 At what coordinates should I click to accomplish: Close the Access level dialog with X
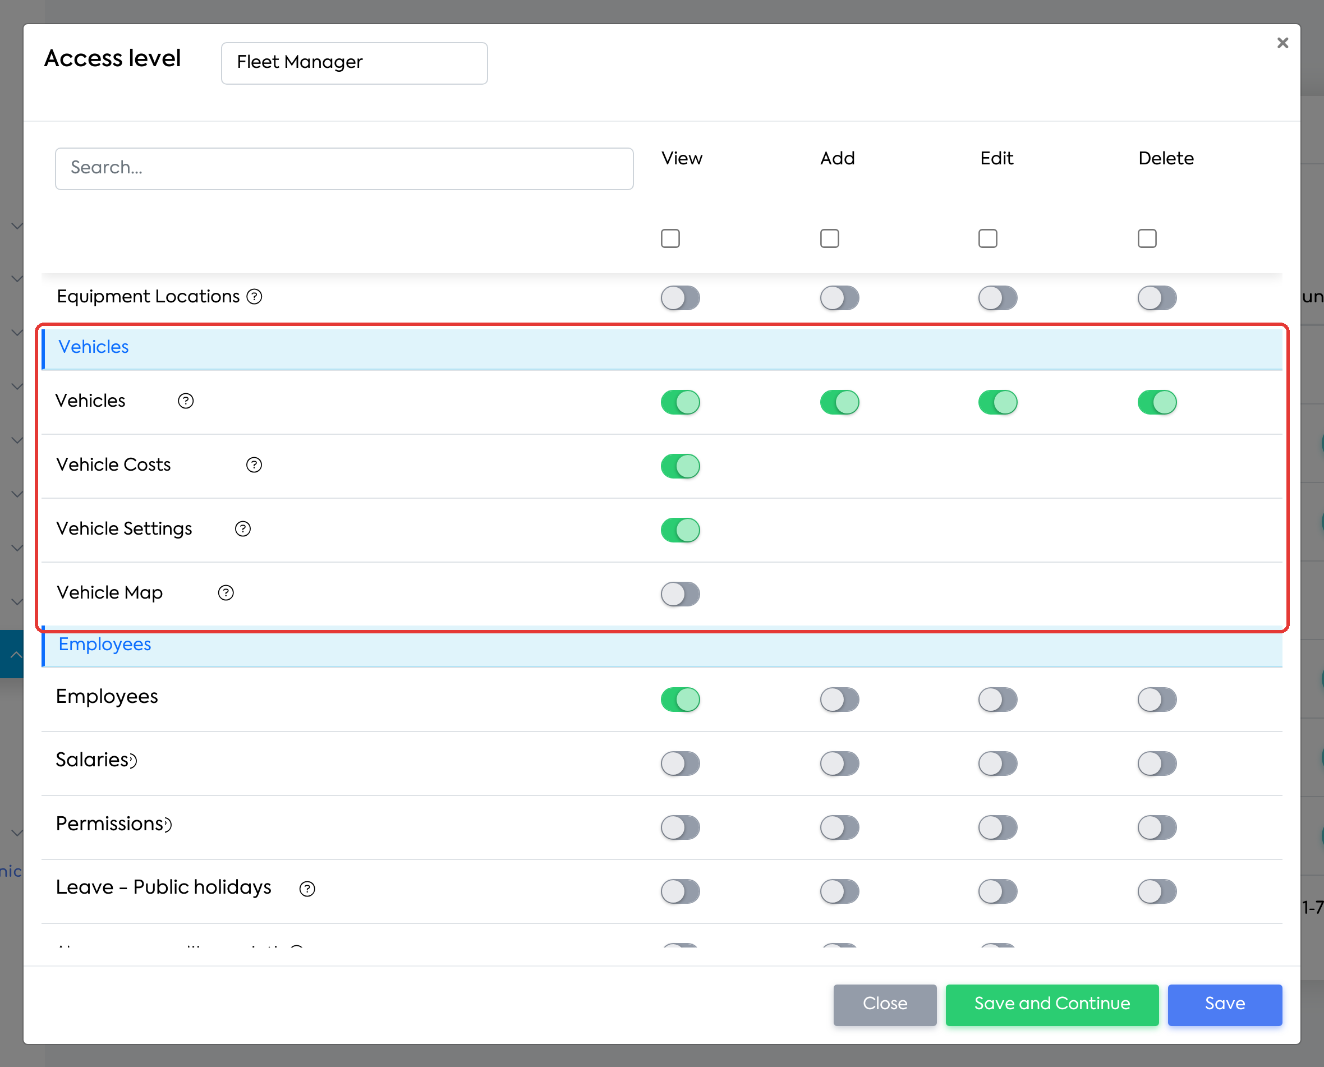(x=1282, y=43)
